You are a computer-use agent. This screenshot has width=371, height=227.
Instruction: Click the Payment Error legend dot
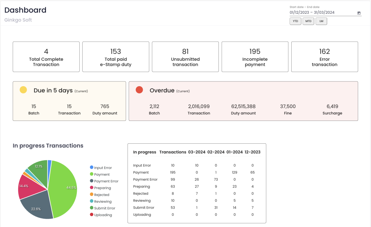tap(92, 181)
